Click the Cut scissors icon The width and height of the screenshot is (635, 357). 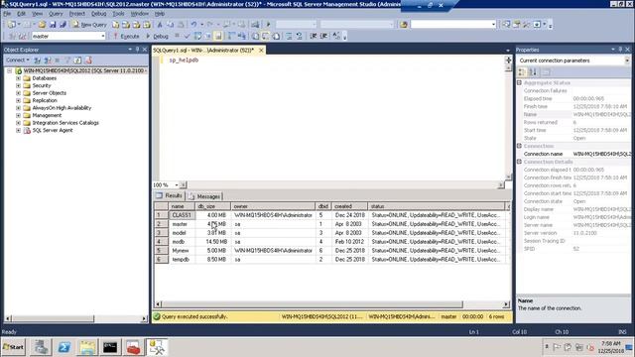click(x=160, y=25)
